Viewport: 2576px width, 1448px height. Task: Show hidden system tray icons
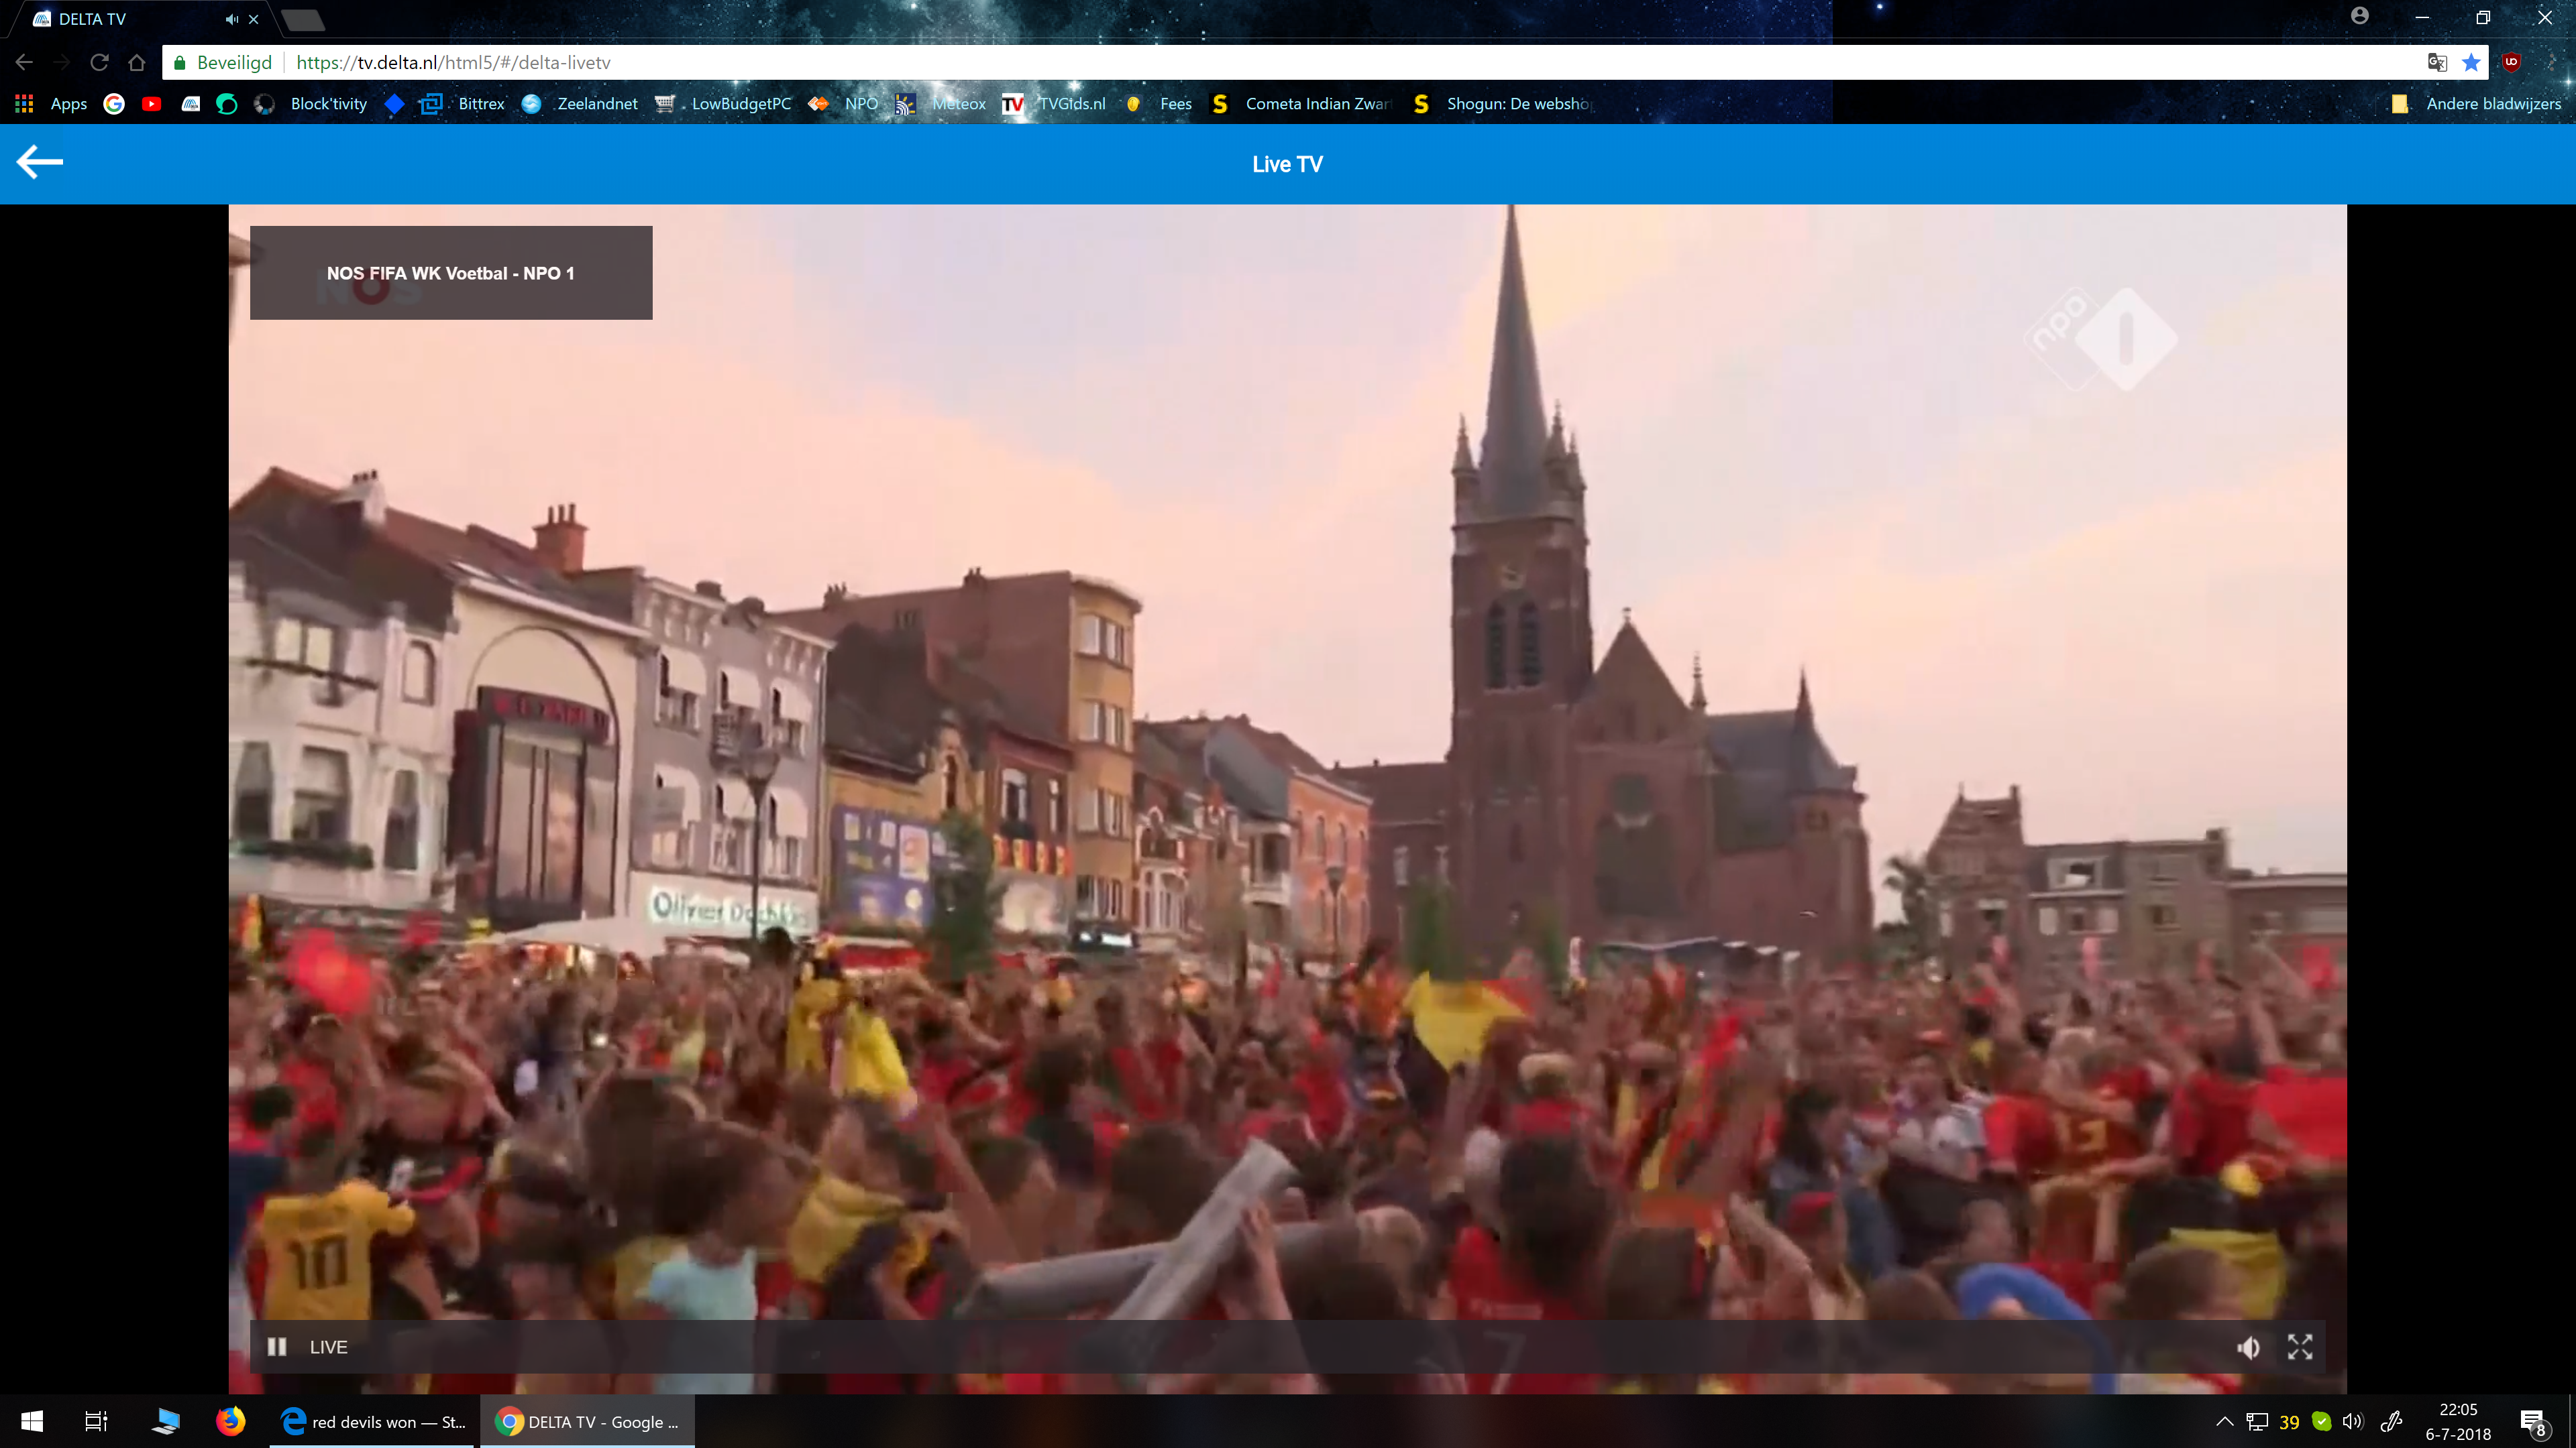click(x=2224, y=1421)
